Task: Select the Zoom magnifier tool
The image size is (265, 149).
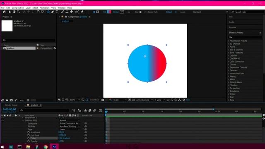Action: 18,12
